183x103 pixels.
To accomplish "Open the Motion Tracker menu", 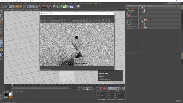I will [x=56, y=3].
